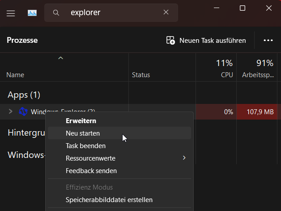Image resolution: width=281 pixels, height=211 pixels.
Task: Click Erweitern in the context menu
Action: point(81,120)
